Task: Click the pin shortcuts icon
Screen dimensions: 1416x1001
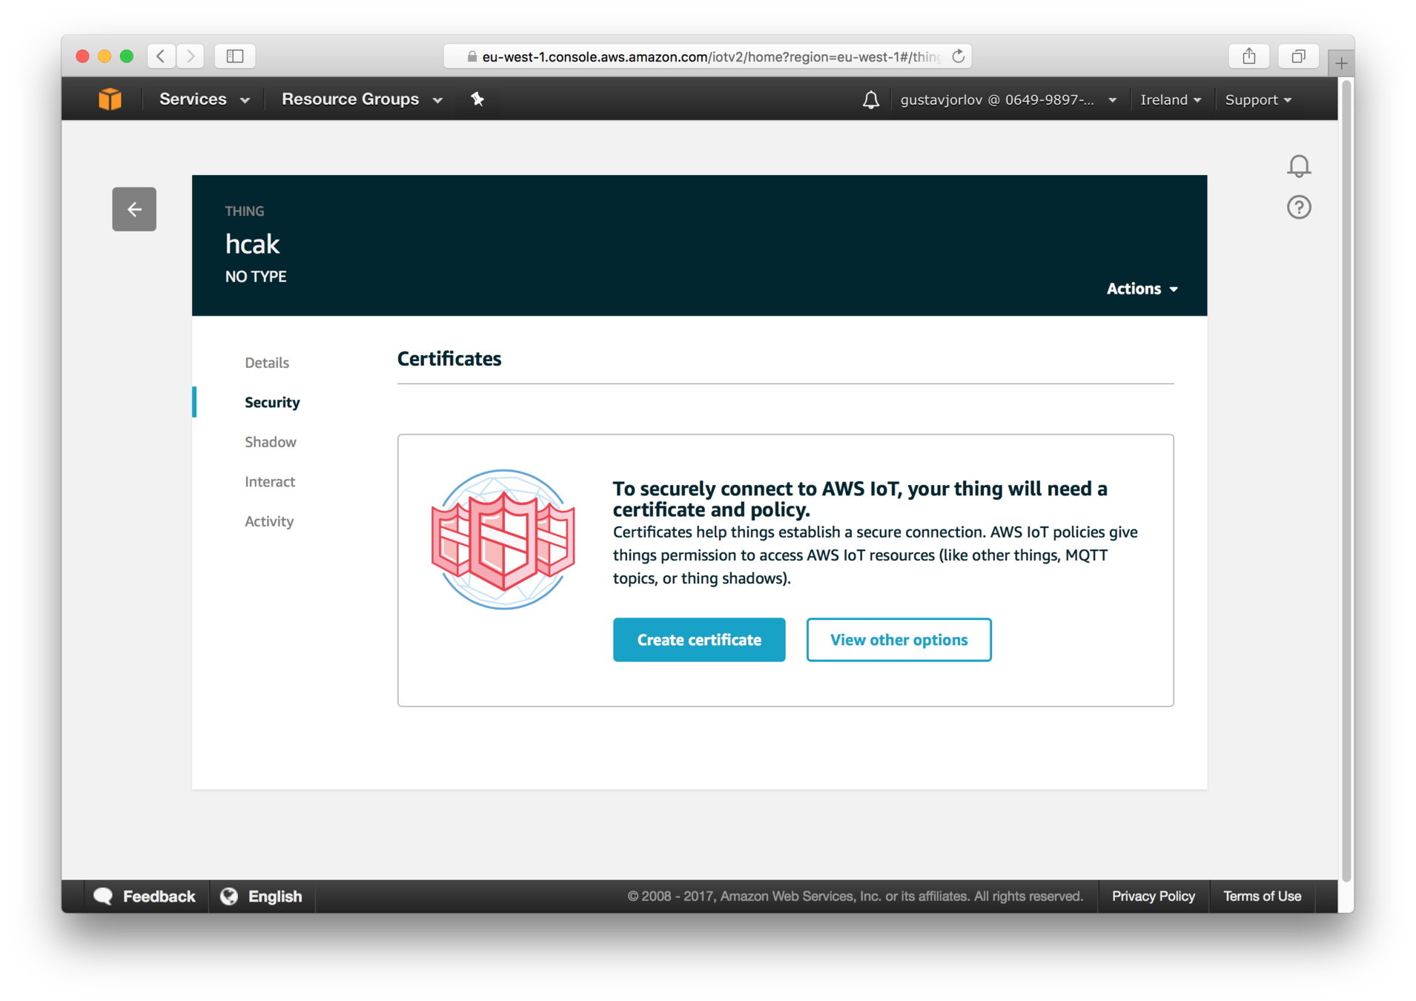Action: tap(477, 99)
